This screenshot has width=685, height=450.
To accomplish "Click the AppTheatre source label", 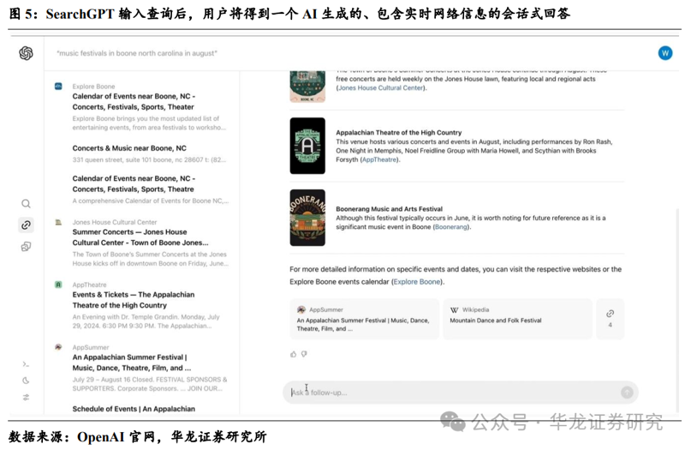I will (x=89, y=285).
